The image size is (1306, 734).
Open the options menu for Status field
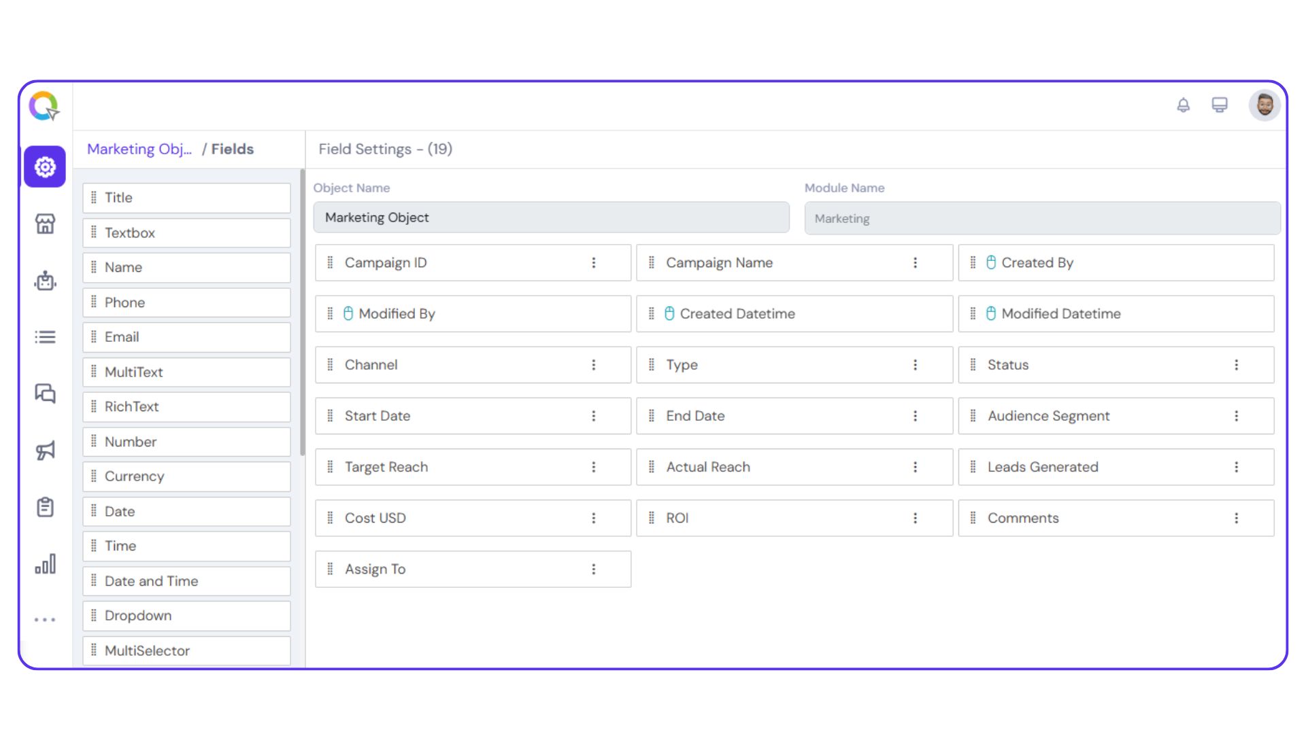[1237, 365]
